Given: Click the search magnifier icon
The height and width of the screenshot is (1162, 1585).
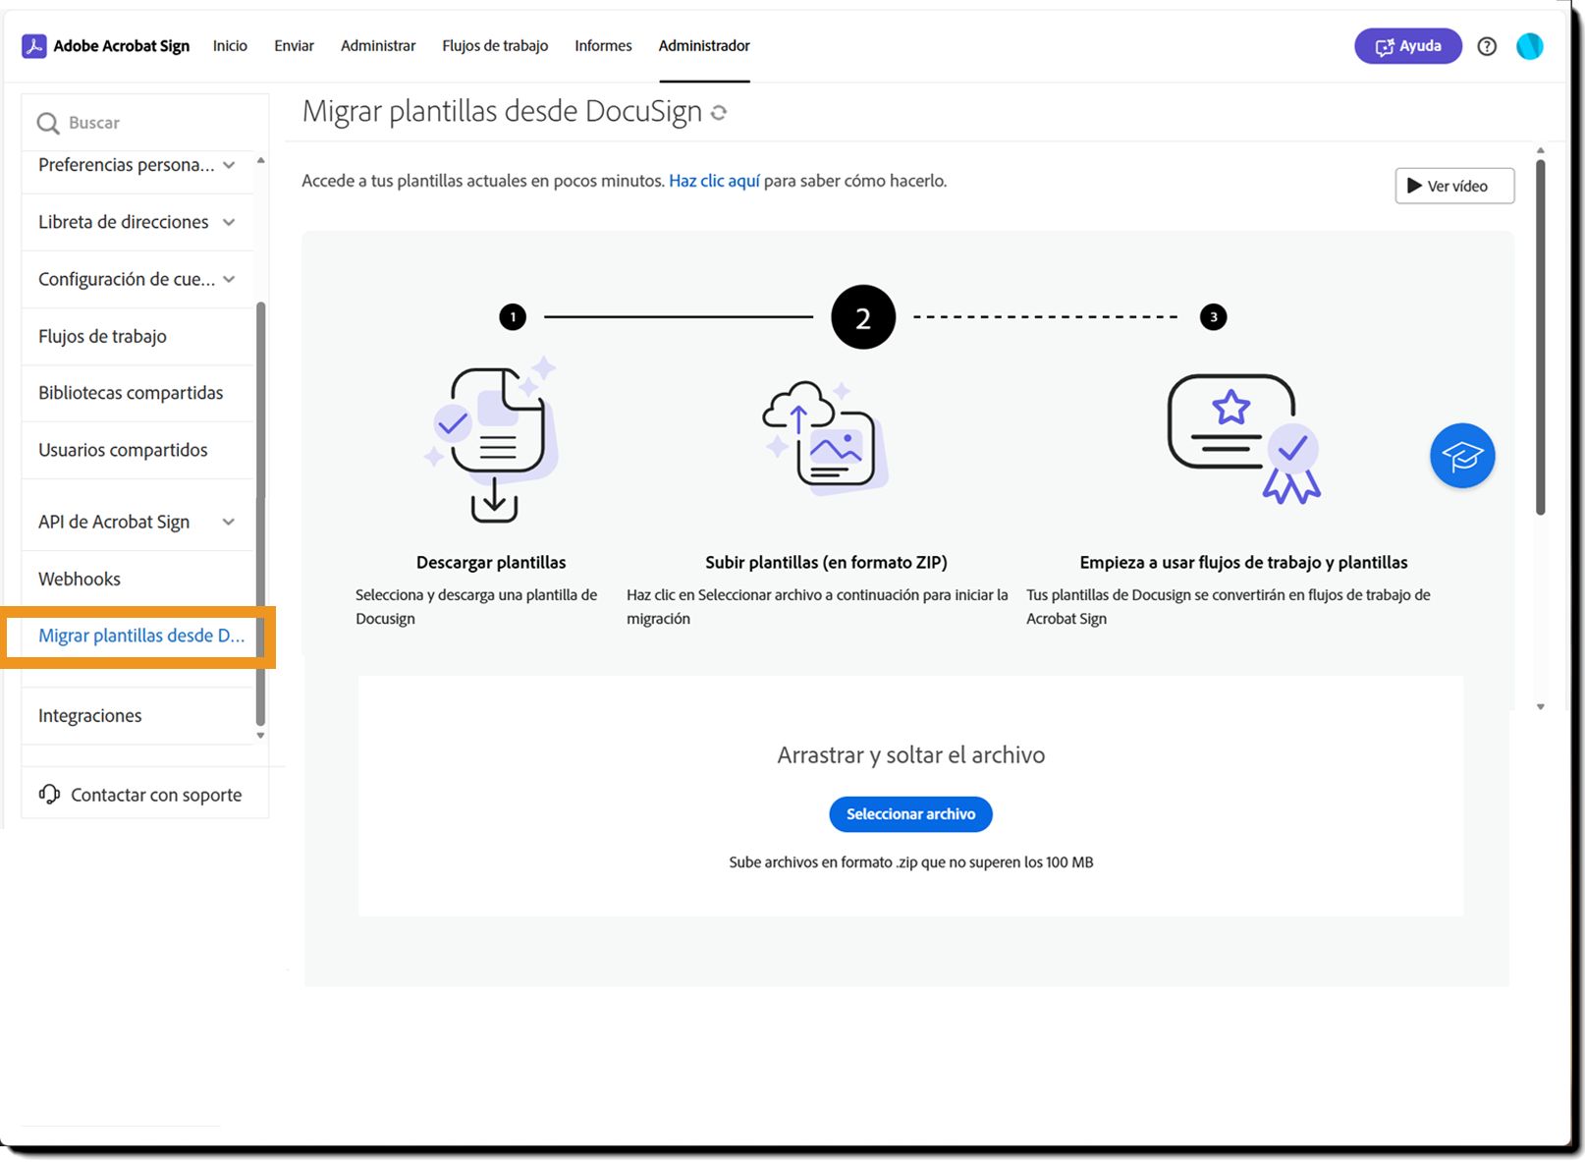Looking at the screenshot, I should [47, 124].
